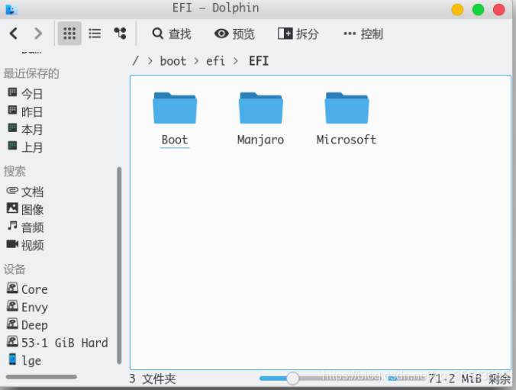Open the Envy device
Image resolution: width=516 pixels, height=390 pixels.
click(27, 307)
